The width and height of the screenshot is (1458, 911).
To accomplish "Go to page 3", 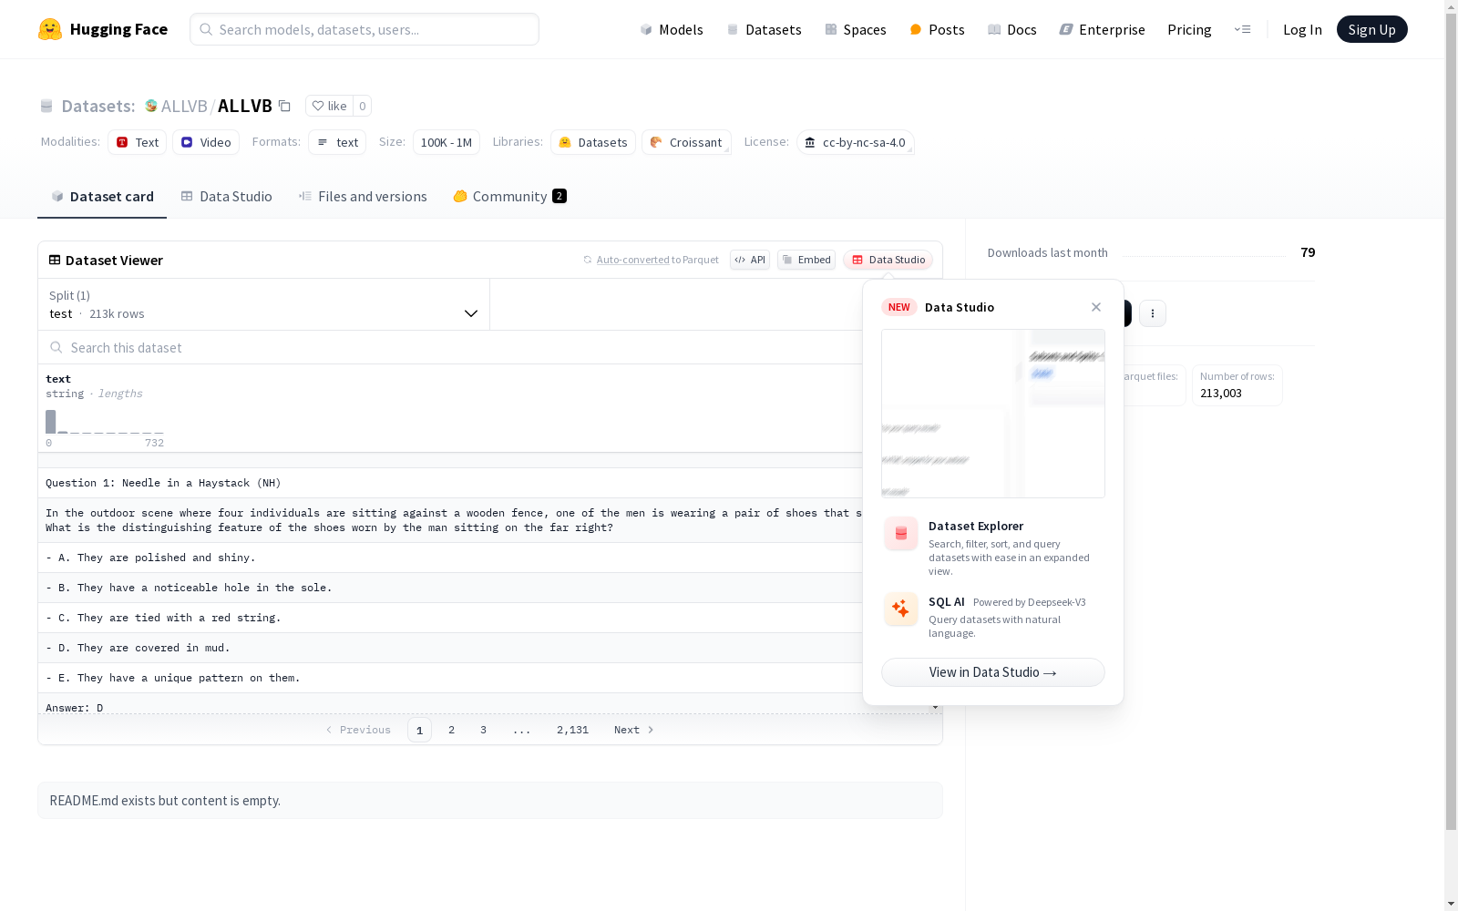I will [483, 730].
